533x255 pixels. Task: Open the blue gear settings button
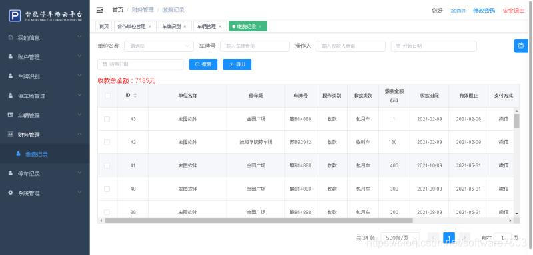point(520,46)
